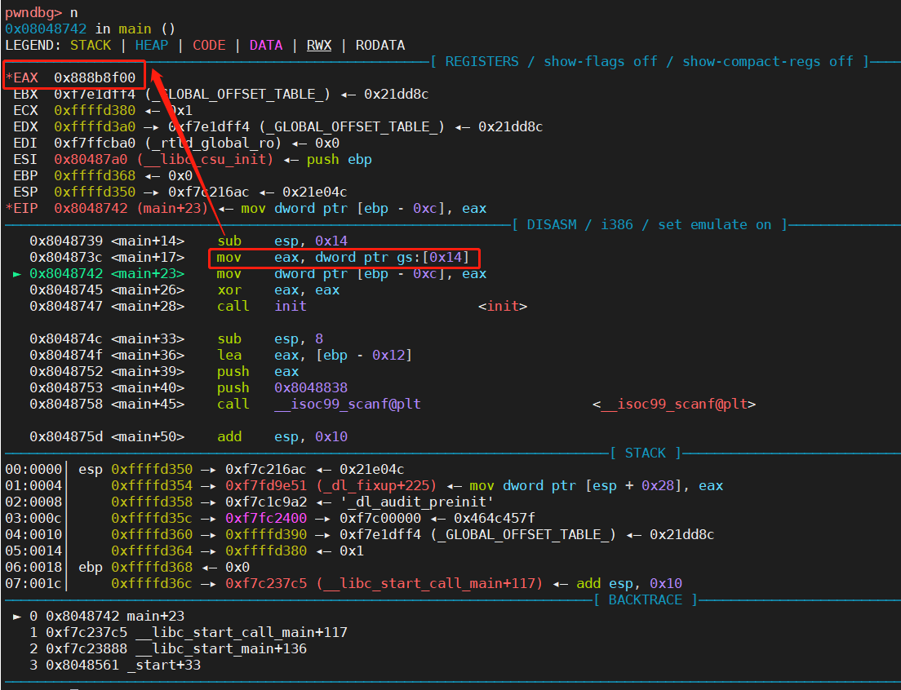Click EIP address 0x8048742
The image size is (901, 690).
coord(91,208)
